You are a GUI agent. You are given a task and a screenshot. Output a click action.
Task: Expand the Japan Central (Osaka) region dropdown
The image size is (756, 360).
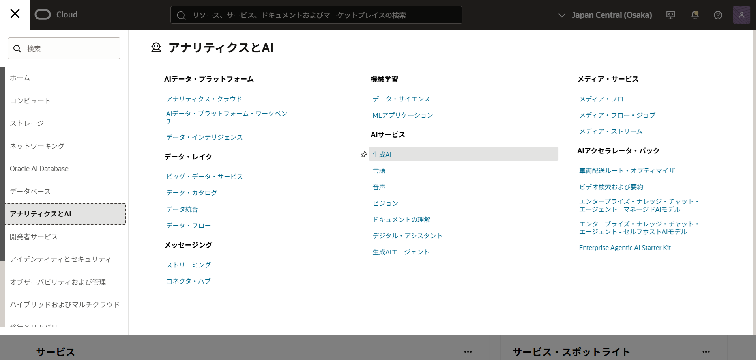coord(605,15)
